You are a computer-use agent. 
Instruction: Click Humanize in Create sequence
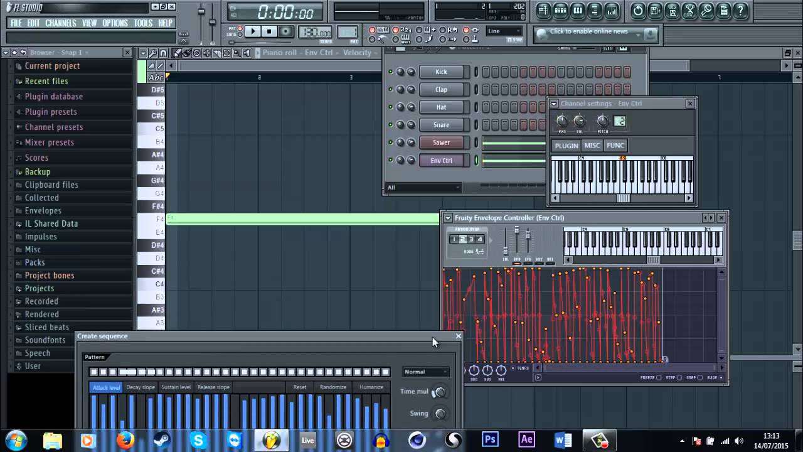pos(371,387)
